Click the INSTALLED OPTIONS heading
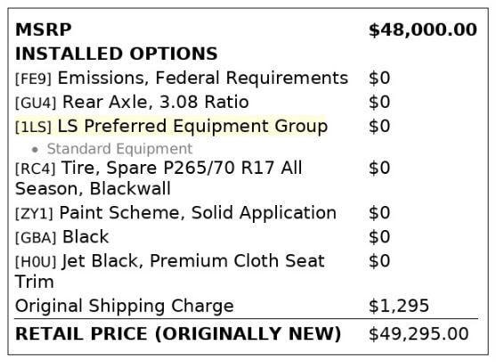 (117, 53)
